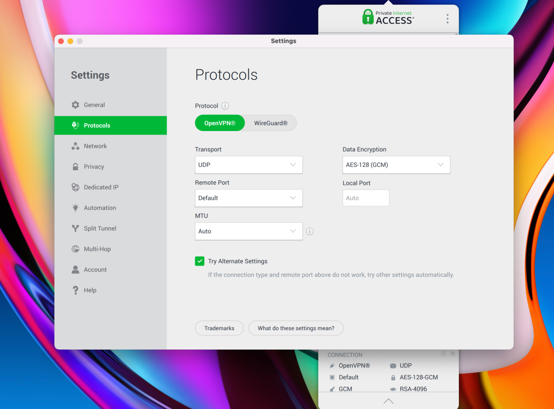Click the info icon beside MTU dropdown
Screen dimensions: 554x409
(310, 231)
